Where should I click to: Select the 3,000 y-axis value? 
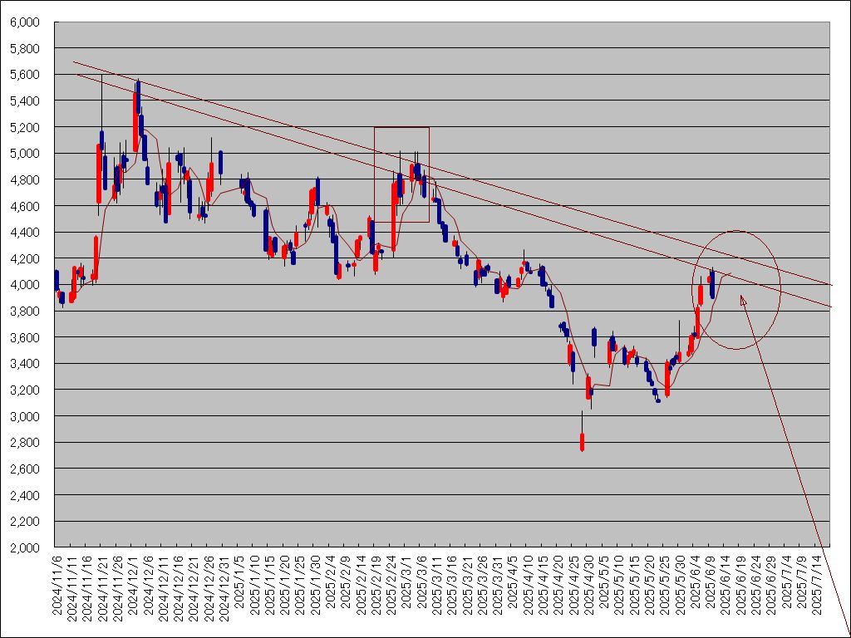point(25,416)
